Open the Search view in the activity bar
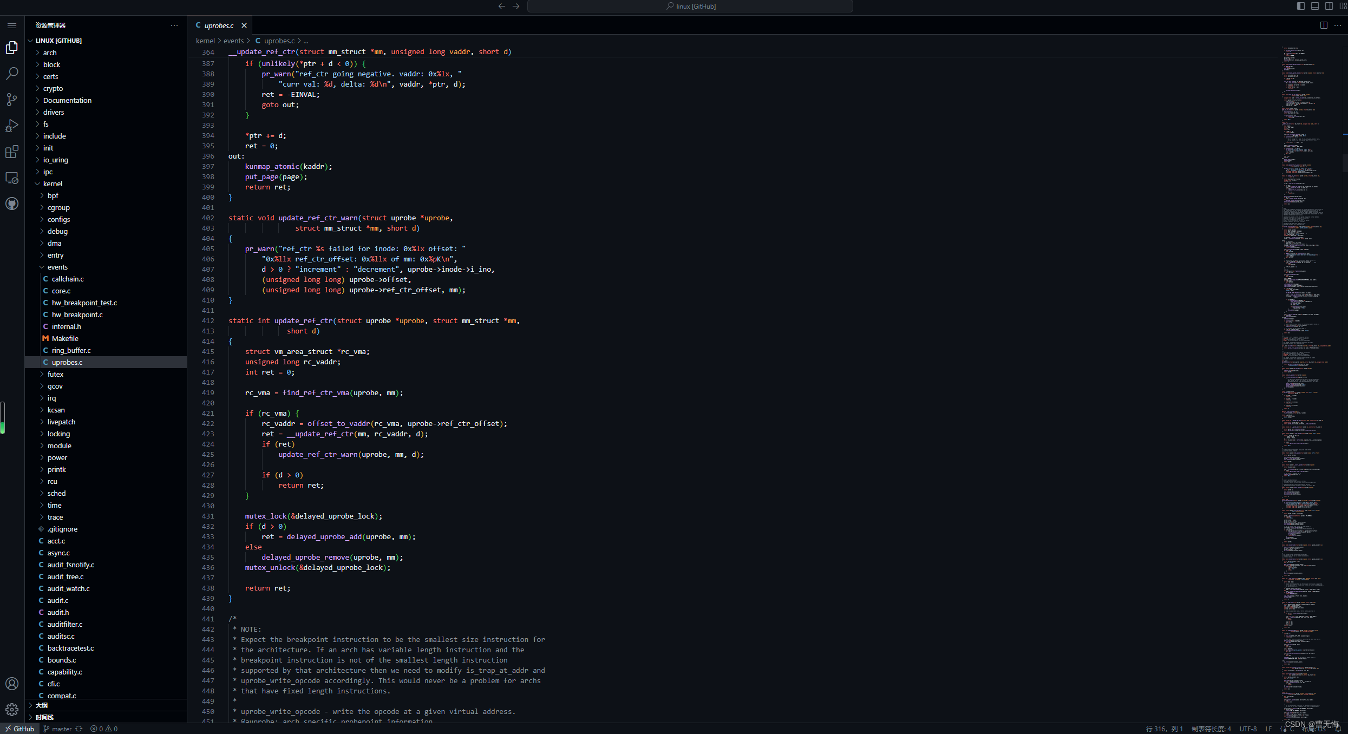Viewport: 1348px width, 734px height. point(12,74)
